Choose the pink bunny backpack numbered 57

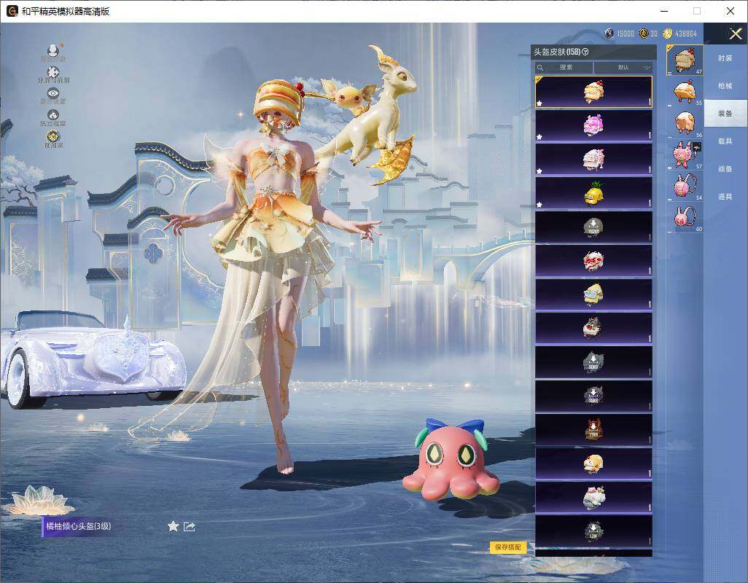coord(685,155)
